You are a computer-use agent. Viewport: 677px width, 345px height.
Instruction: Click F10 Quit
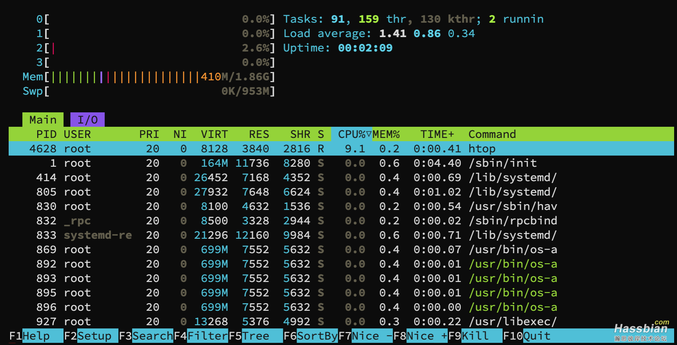point(527,336)
